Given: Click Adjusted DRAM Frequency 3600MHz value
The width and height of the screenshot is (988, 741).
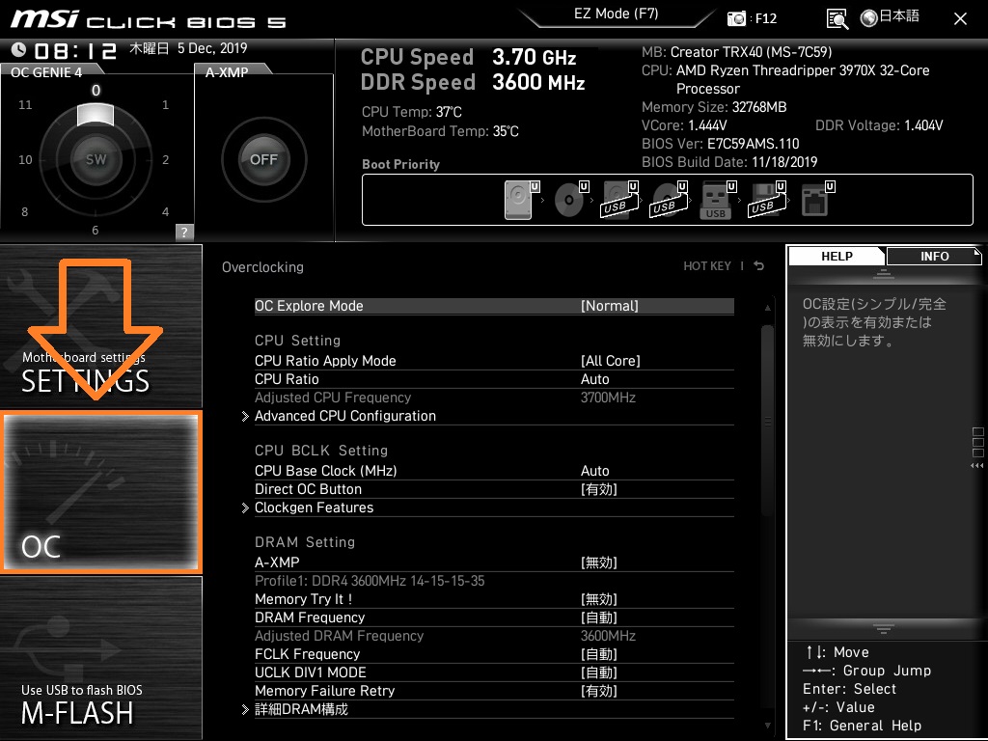Looking at the screenshot, I should (x=608, y=636).
